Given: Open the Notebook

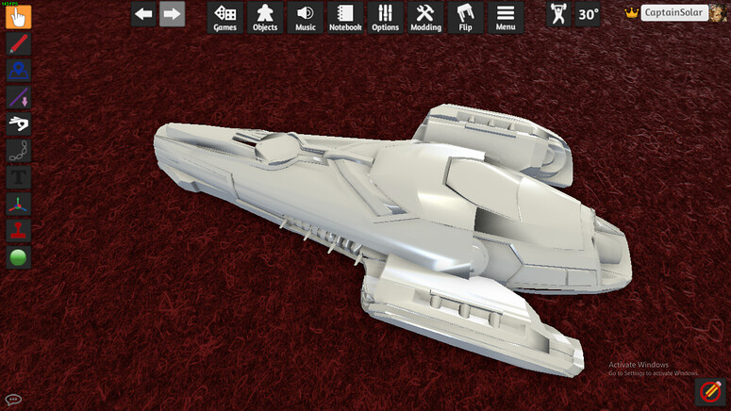Looking at the screenshot, I should (x=345, y=18).
